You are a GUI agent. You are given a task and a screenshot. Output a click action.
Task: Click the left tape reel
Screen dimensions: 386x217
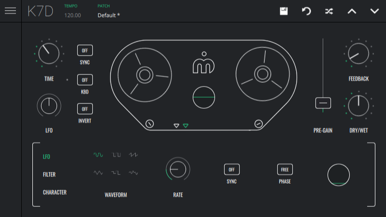145,75
